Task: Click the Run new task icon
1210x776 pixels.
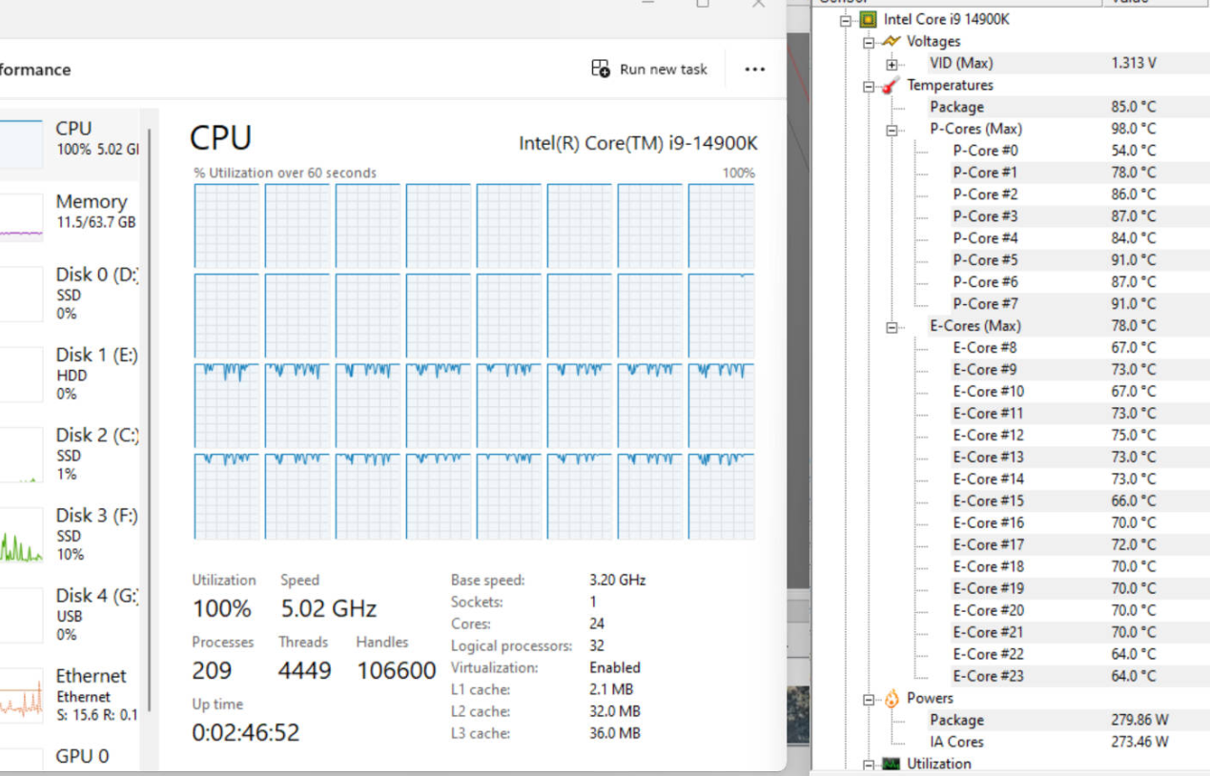Action: [601, 69]
